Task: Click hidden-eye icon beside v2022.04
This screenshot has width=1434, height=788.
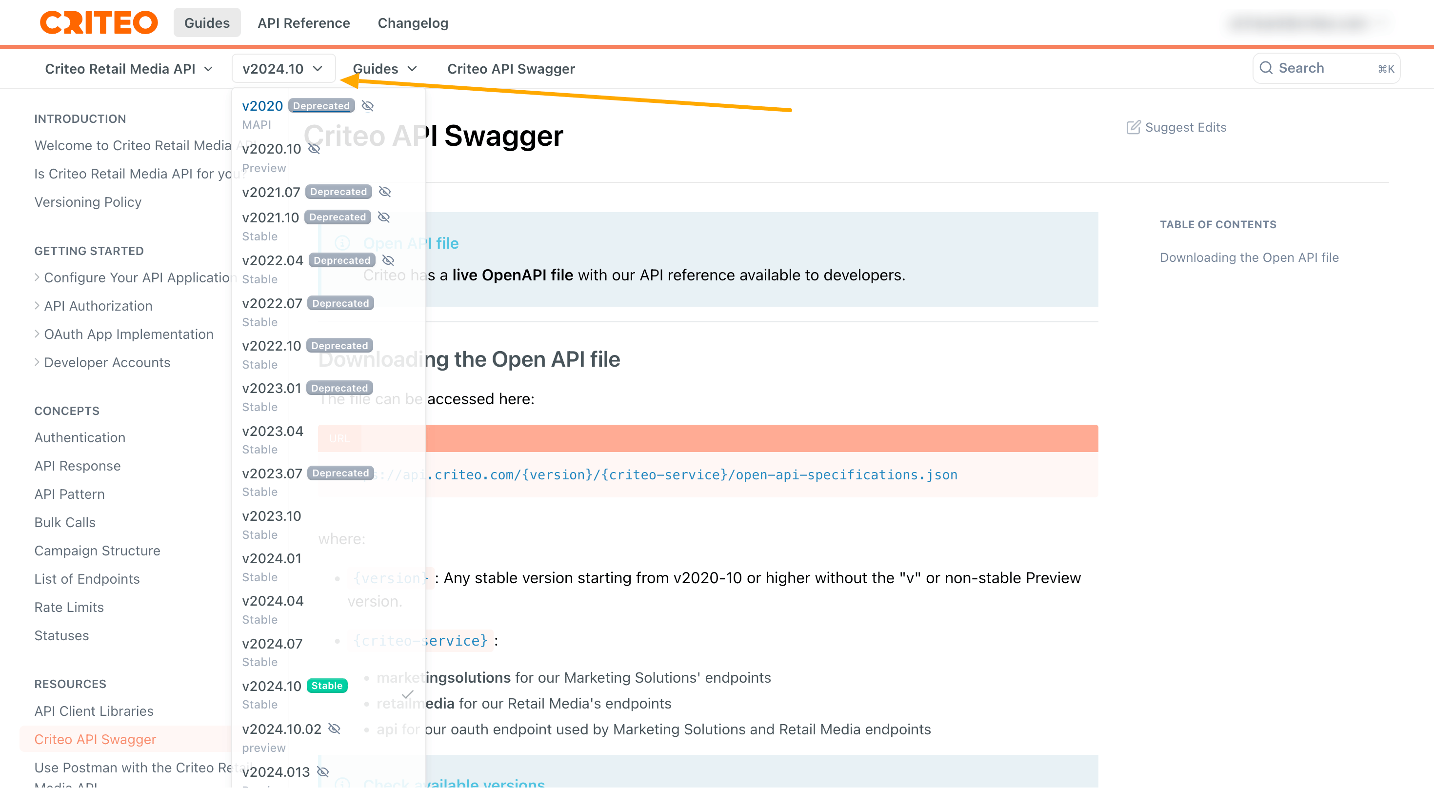Action: coord(388,260)
